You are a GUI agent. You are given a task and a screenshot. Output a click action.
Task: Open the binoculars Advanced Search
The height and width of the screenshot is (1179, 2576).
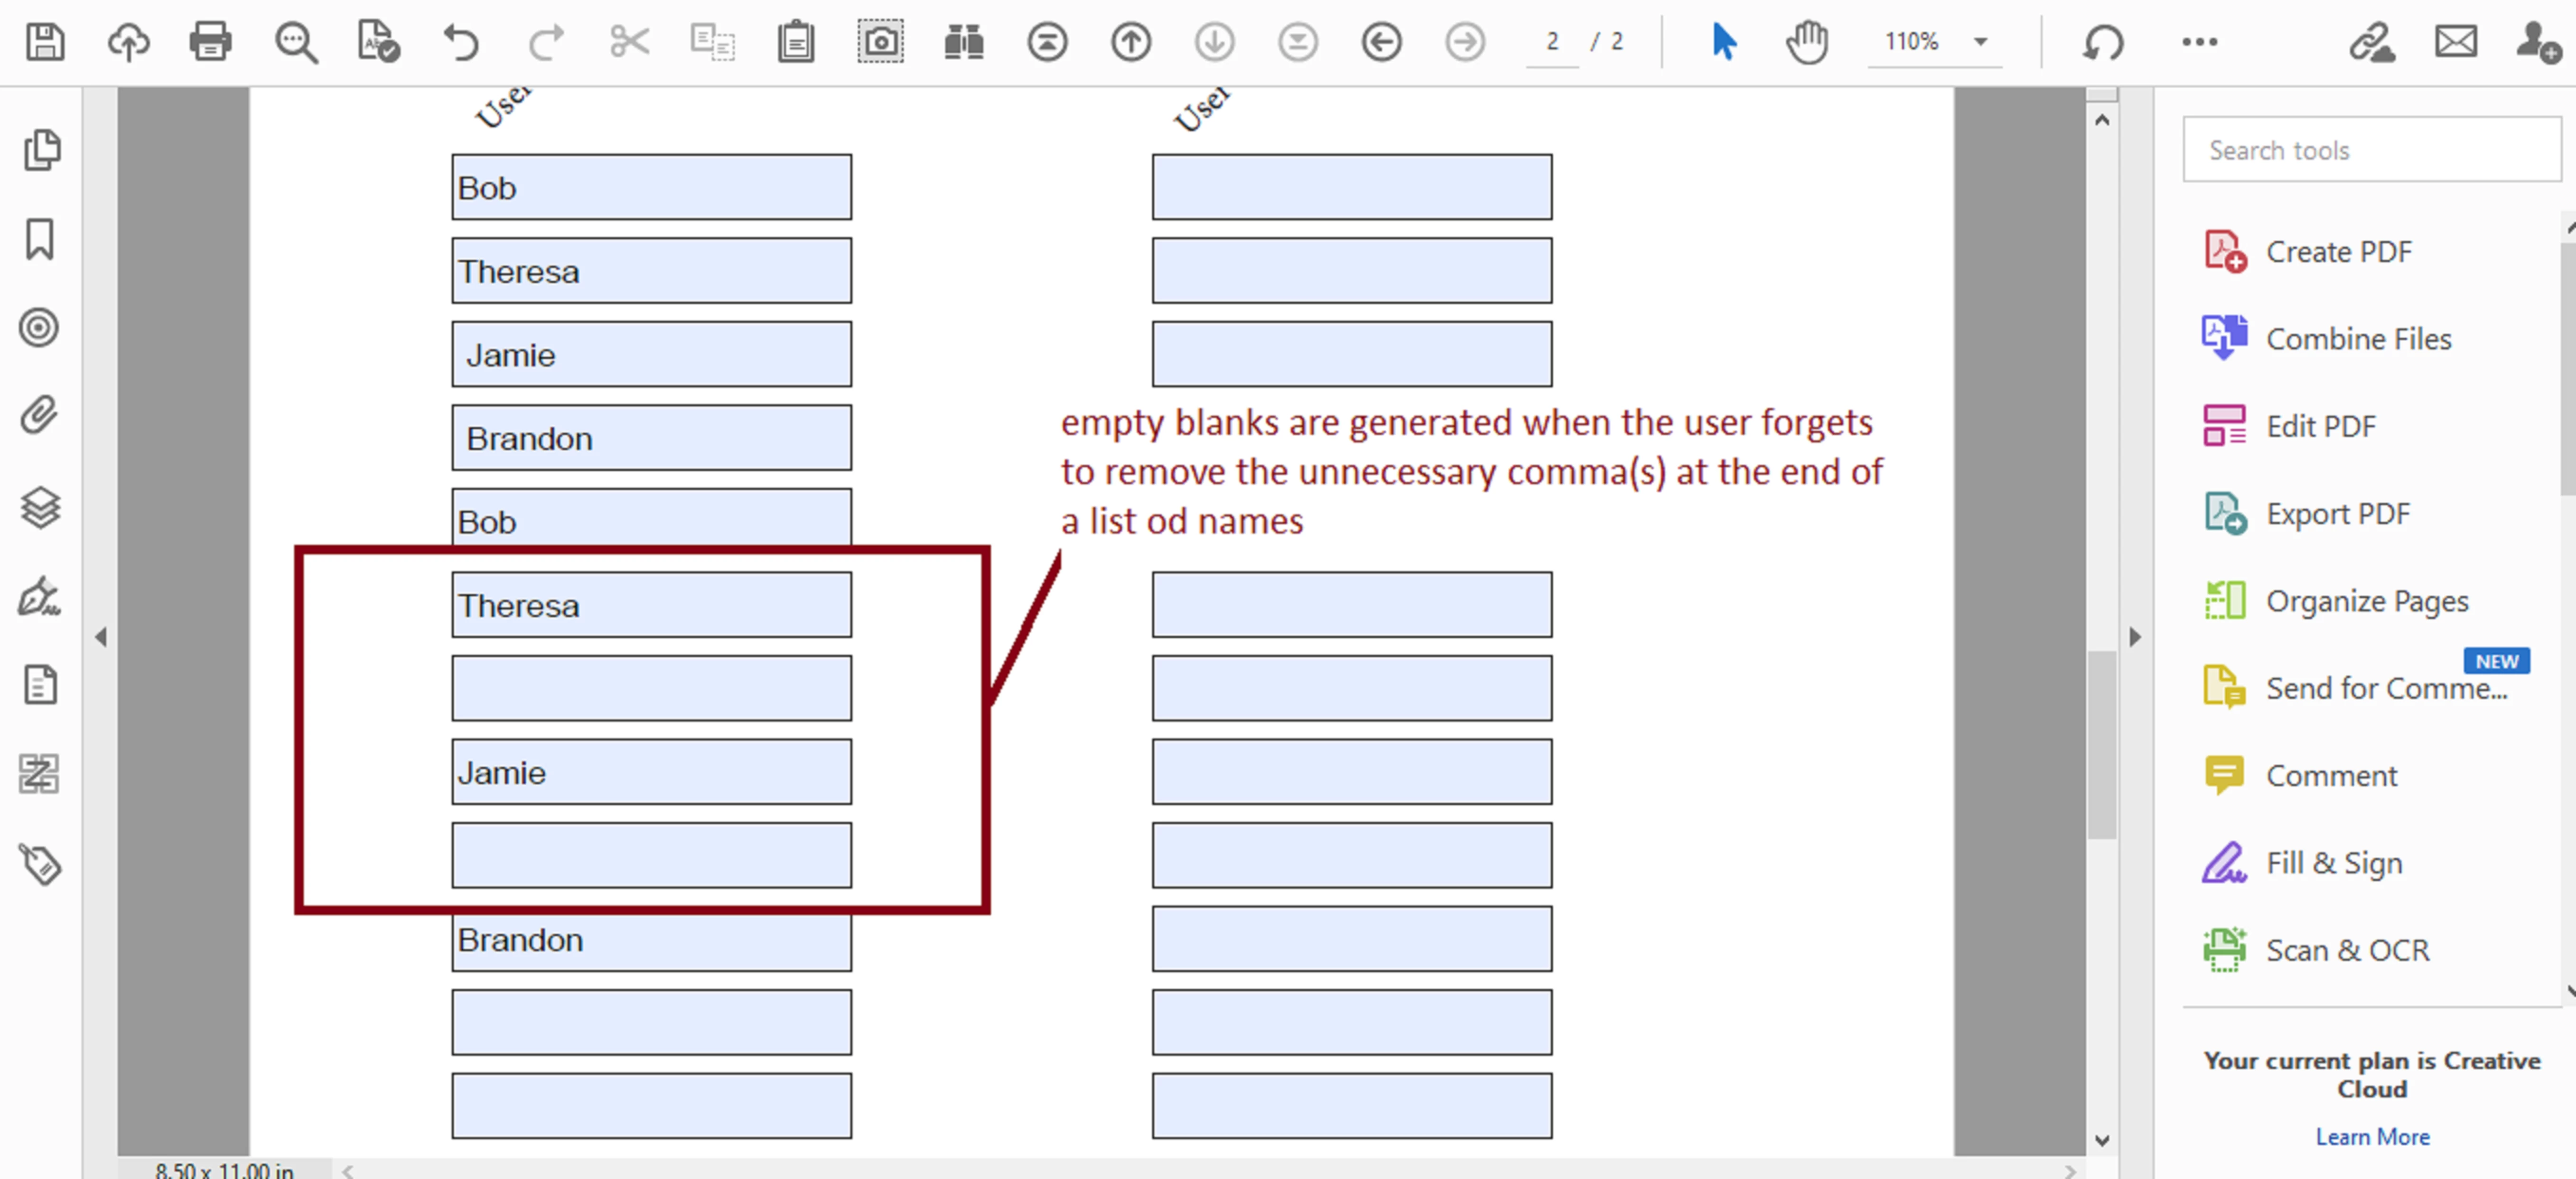964,42
